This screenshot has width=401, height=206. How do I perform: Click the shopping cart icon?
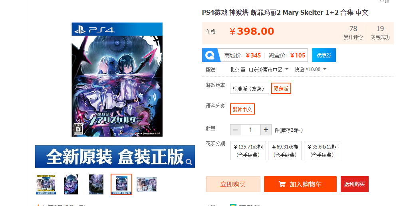pyautogui.click(x=282, y=184)
